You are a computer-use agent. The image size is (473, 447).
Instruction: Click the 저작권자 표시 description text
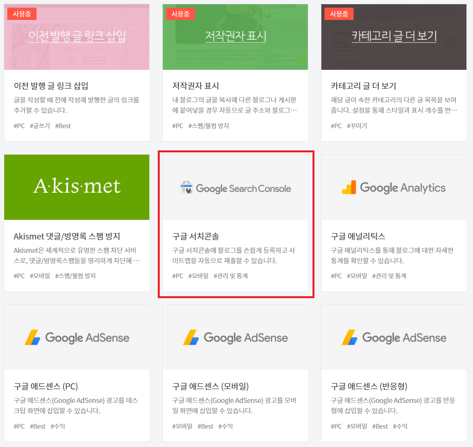click(235, 105)
